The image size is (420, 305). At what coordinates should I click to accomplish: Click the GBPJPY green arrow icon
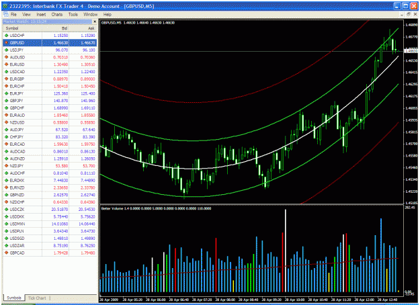click(7, 100)
